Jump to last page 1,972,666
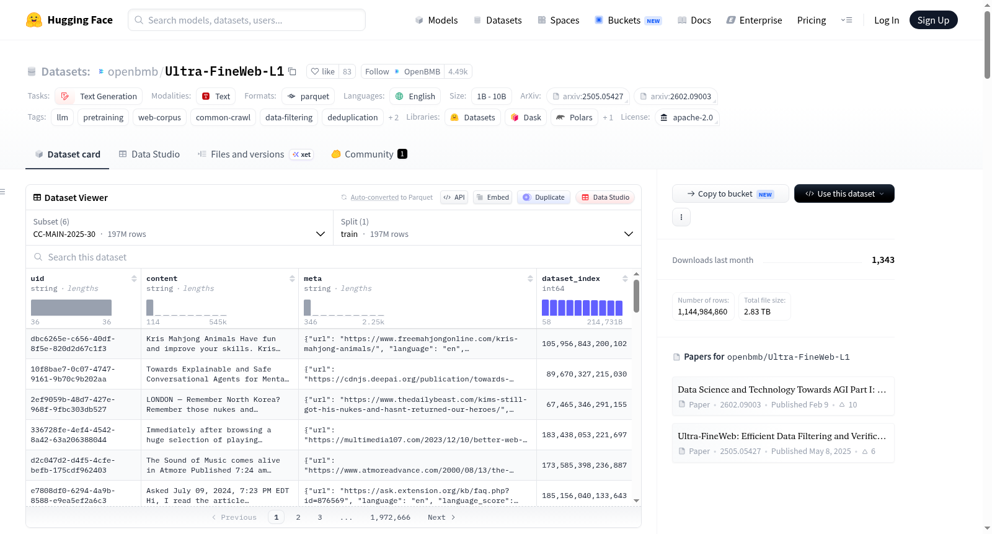 coord(391,517)
